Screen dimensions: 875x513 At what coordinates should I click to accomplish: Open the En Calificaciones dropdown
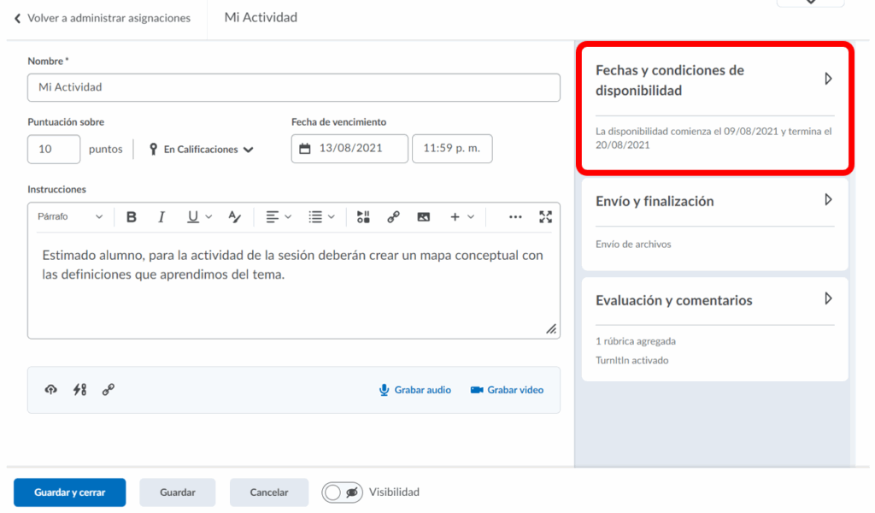pyautogui.click(x=203, y=150)
